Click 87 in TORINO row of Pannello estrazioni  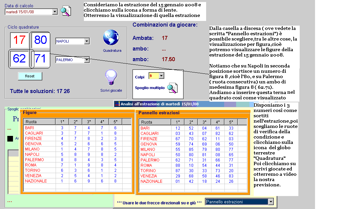click(178, 170)
